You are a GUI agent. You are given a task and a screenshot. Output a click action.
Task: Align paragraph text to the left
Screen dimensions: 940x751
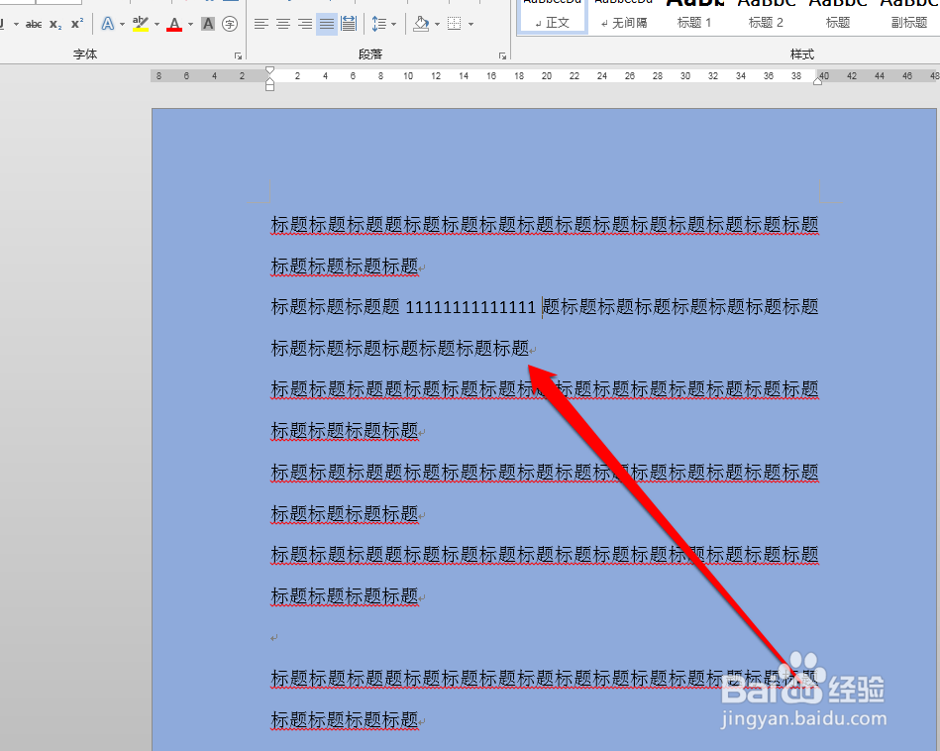[261, 24]
